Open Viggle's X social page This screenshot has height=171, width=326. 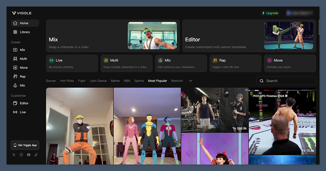pyautogui.click(x=14, y=155)
